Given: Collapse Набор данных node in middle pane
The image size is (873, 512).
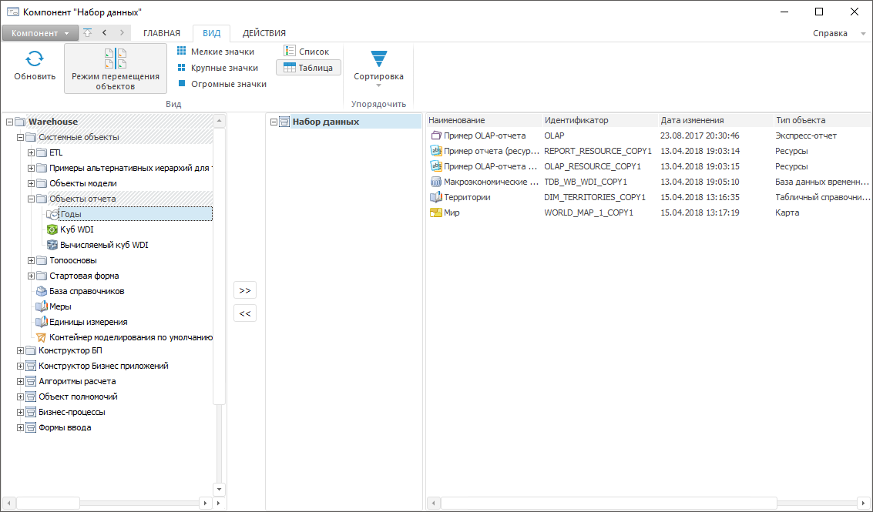Looking at the screenshot, I should pos(274,122).
